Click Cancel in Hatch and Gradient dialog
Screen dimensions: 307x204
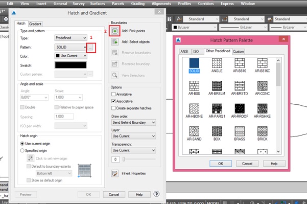tap(114, 195)
